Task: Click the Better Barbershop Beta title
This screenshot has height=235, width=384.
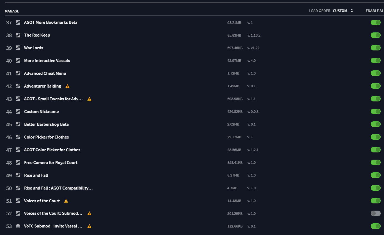Action: tap(46, 124)
